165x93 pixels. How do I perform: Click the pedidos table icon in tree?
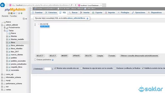pyautogui.click(x=10, y=58)
